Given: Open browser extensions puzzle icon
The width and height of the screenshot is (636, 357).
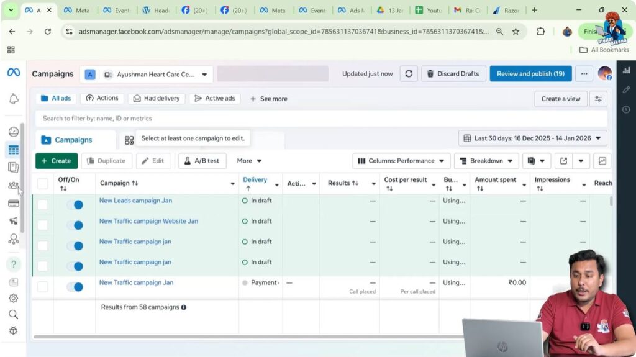Looking at the screenshot, I should 541,31.
